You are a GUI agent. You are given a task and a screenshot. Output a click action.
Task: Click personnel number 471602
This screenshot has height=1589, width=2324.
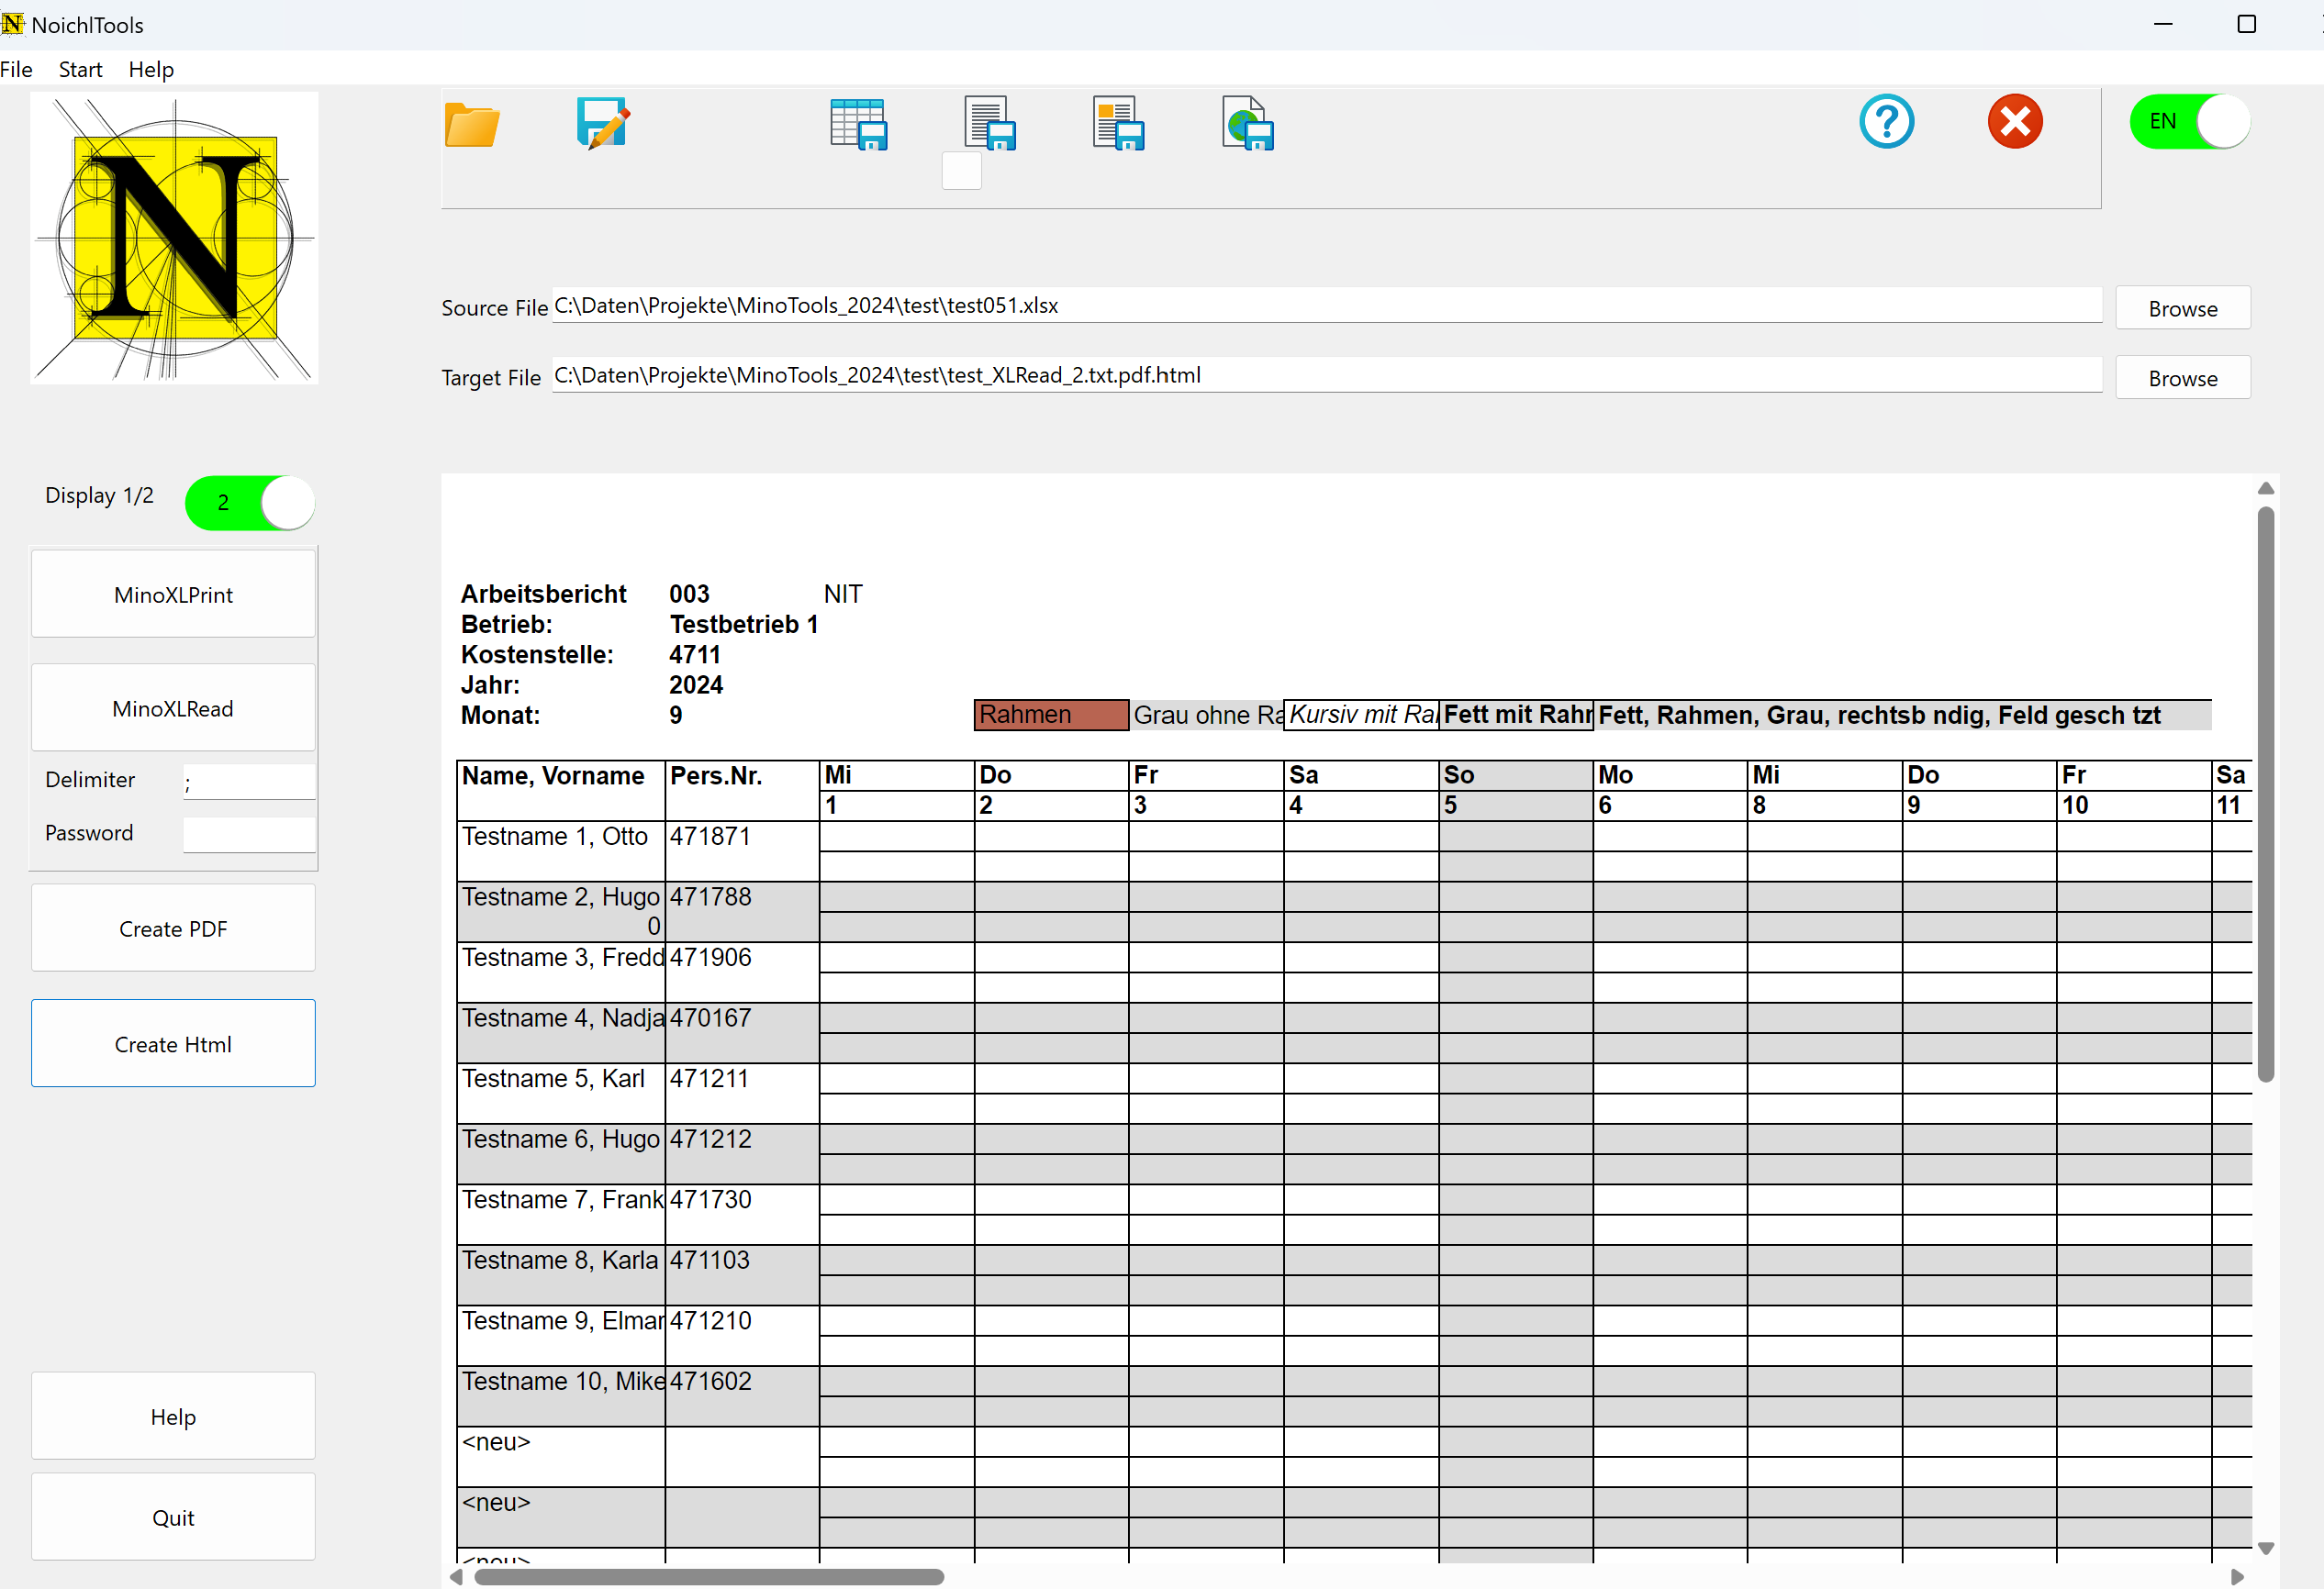[710, 1383]
